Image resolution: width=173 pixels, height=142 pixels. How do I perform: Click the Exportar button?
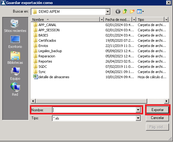click(x=157, y=110)
